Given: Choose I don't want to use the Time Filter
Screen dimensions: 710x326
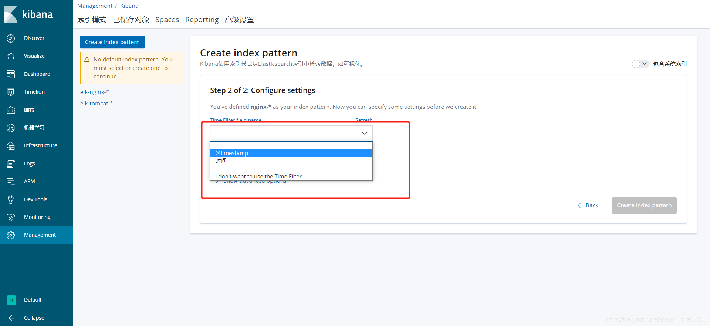Looking at the screenshot, I should coord(291,177).
